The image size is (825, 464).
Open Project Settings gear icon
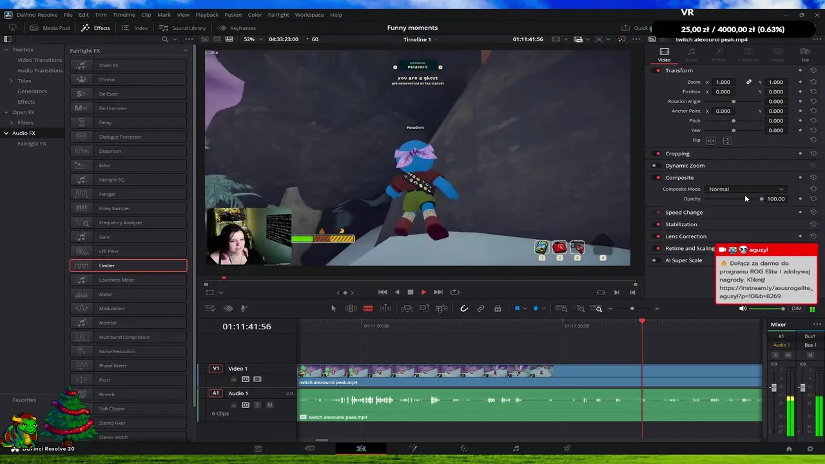pyautogui.click(x=810, y=449)
